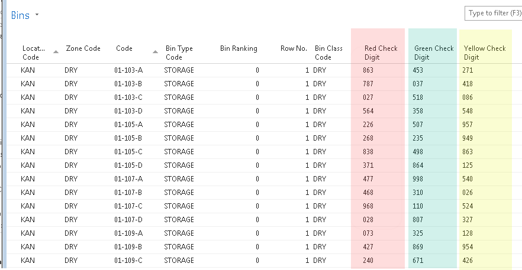The width and height of the screenshot is (522, 270).
Task: Sort by the Zone Code column header
Action: tap(83, 48)
